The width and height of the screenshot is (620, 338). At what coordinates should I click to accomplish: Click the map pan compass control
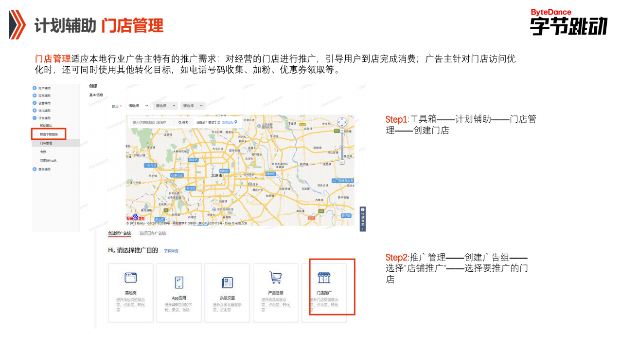(342, 121)
